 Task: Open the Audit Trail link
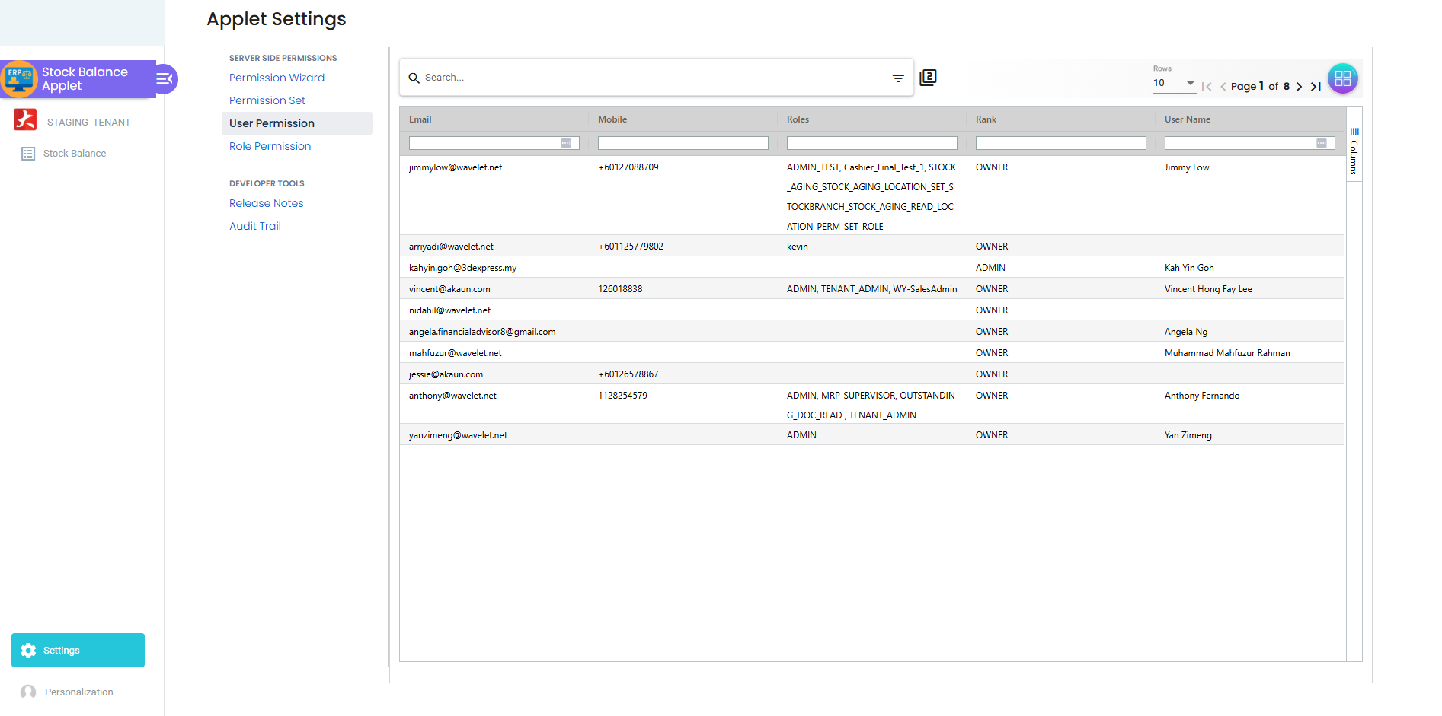pyautogui.click(x=255, y=226)
